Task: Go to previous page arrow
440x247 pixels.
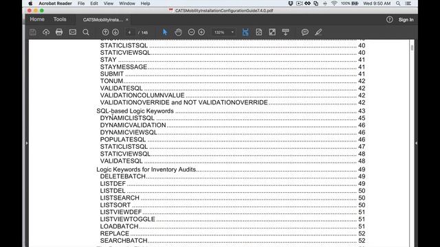Action: coord(105,32)
